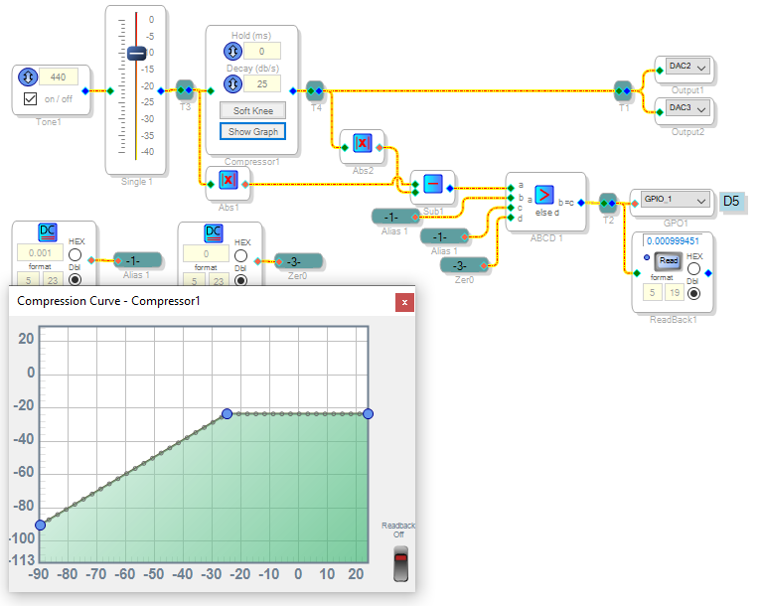Click the DC value field showing 0
The image size is (761, 606).
206,253
